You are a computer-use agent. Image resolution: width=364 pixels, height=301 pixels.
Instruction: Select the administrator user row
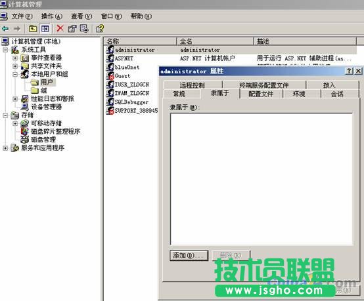(x=231, y=50)
